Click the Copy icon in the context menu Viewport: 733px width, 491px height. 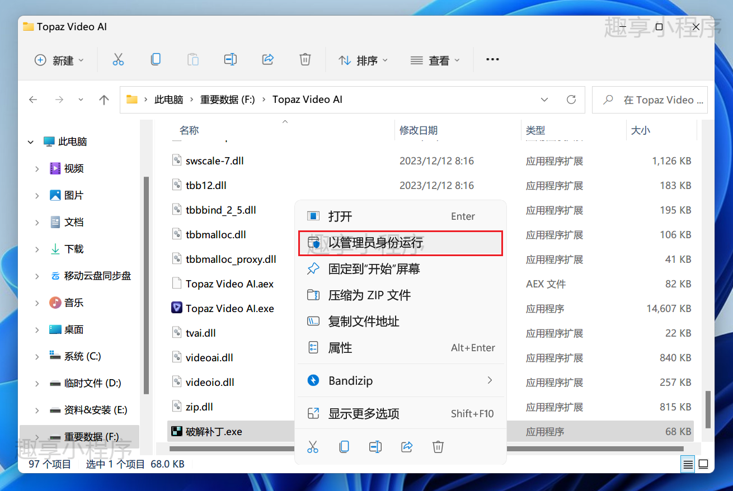[344, 446]
